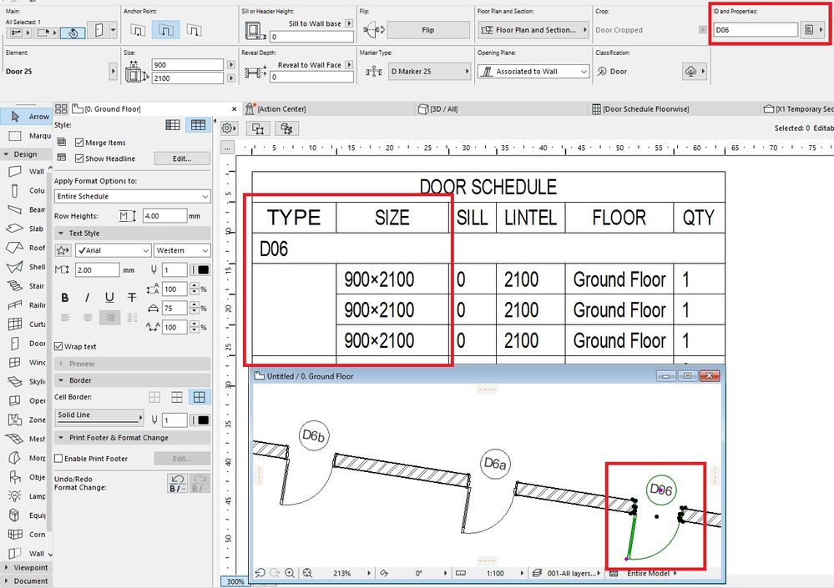Toggle Underline text formatting
Viewport: 834px width, 588px height.
pos(109,298)
